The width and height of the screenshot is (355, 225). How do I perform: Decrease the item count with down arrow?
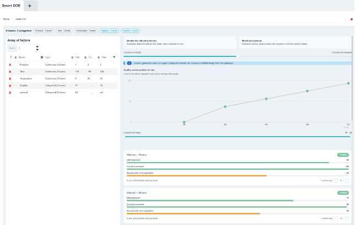pyautogui.click(x=37, y=50)
